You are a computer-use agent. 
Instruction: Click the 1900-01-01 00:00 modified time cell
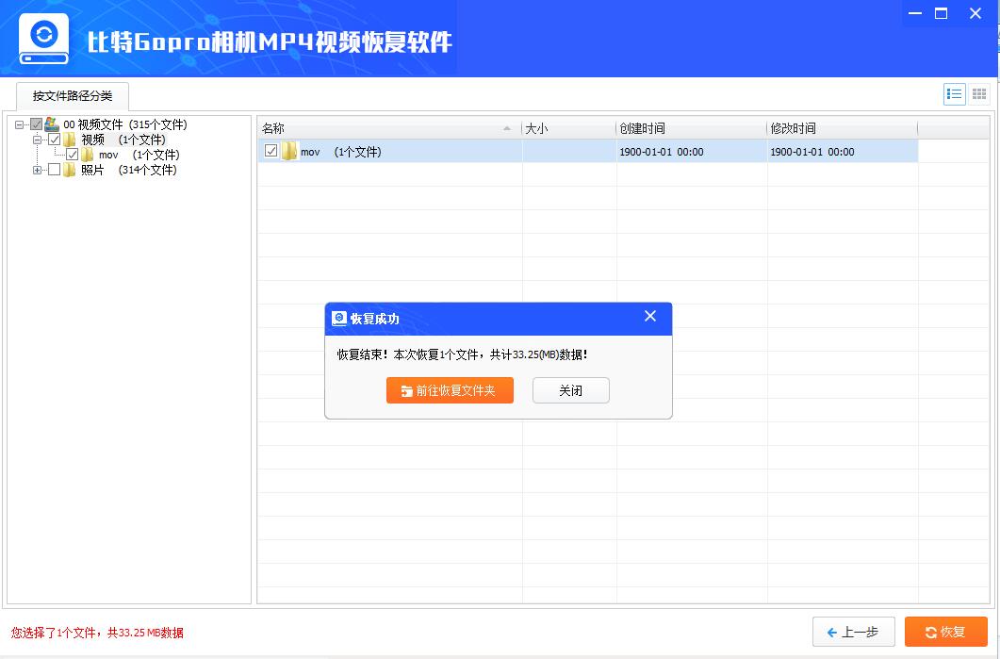tap(811, 152)
